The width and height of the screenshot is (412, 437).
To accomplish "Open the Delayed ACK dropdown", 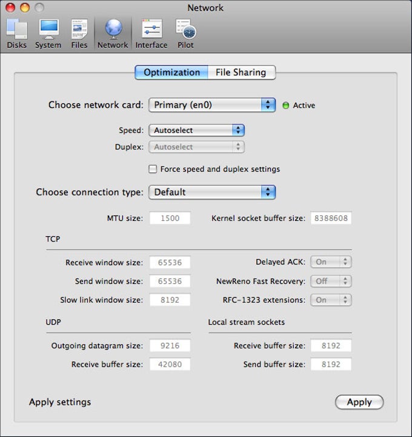I will tap(331, 262).
